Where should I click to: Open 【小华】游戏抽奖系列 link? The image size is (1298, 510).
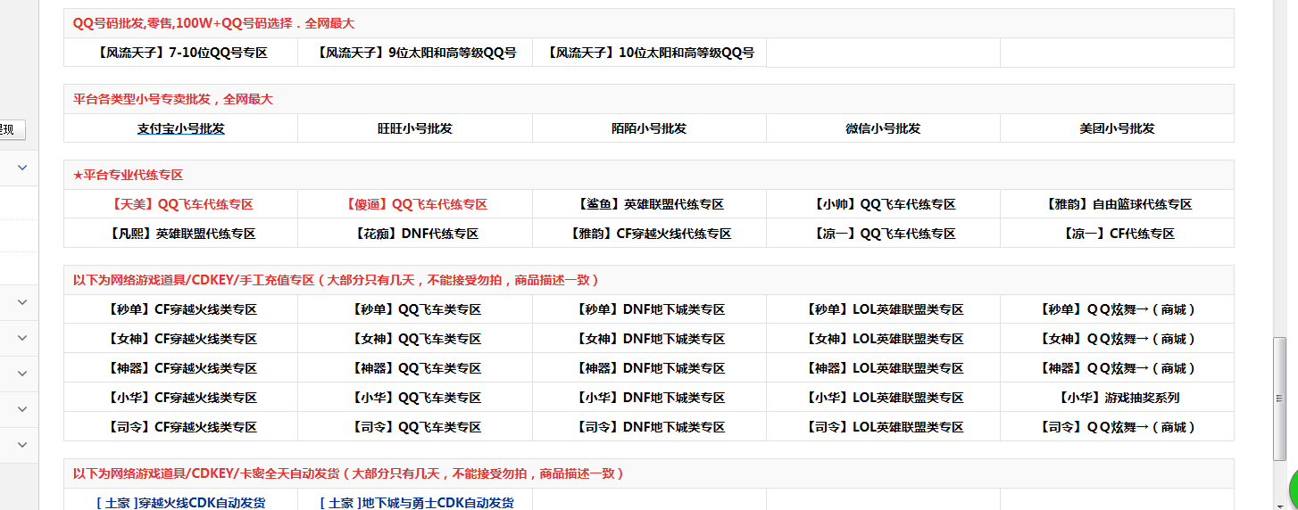click(x=1117, y=398)
